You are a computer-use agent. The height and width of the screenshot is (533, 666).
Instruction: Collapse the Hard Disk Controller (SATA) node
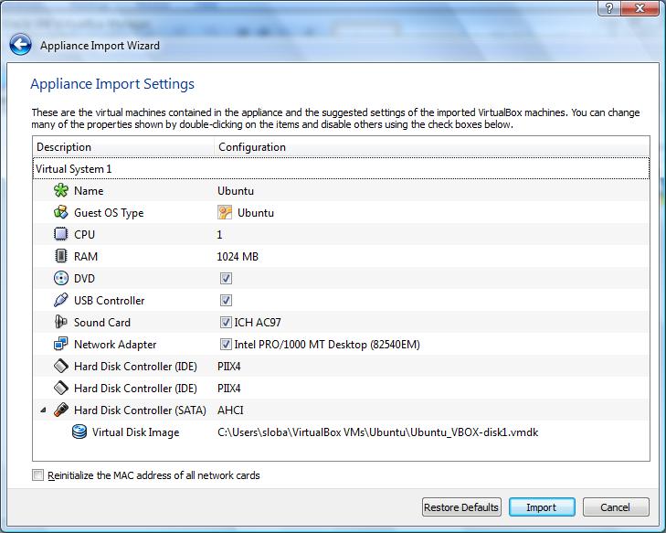point(43,410)
